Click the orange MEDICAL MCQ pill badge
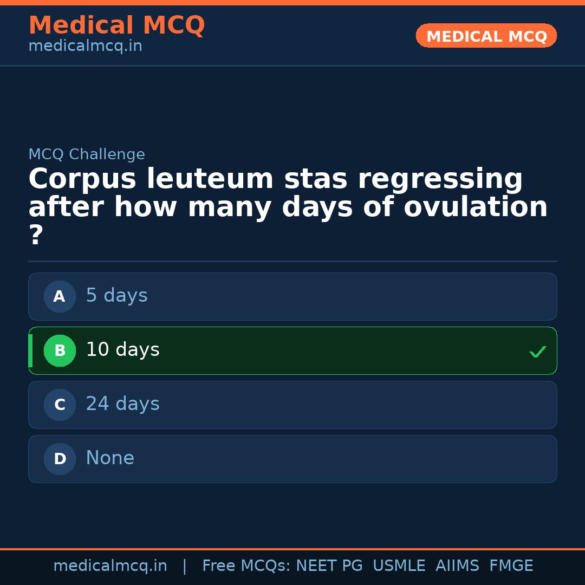This screenshot has height=585, width=585. pos(486,36)
